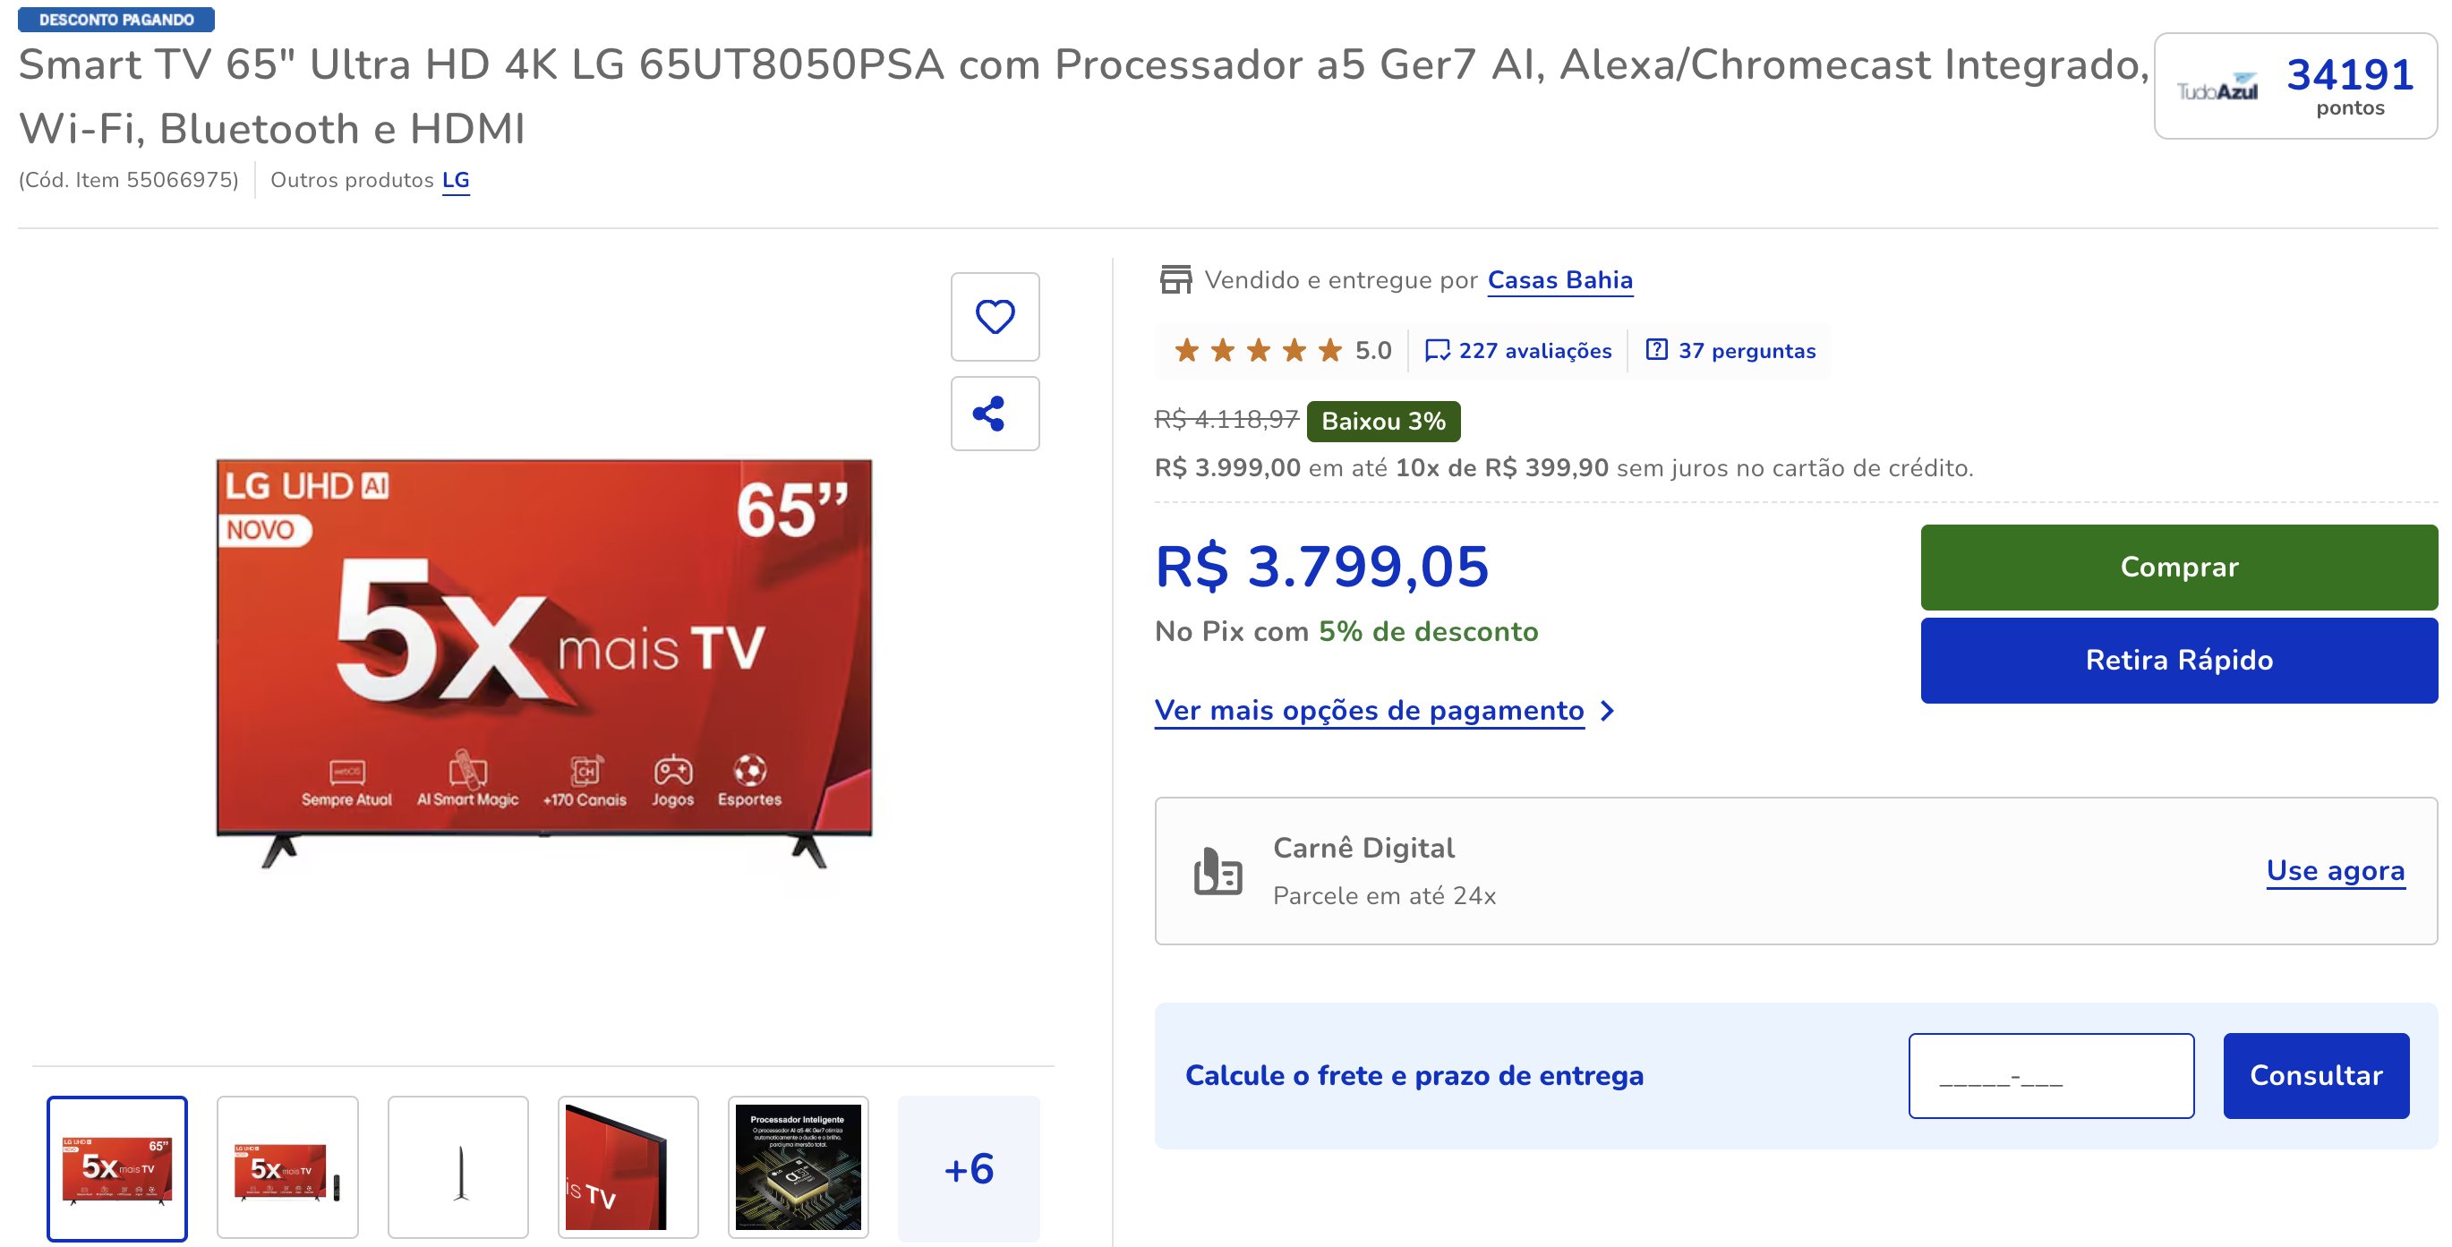
Task: Click the Carnê Digital booklet icon
Action: [1218, 871]
